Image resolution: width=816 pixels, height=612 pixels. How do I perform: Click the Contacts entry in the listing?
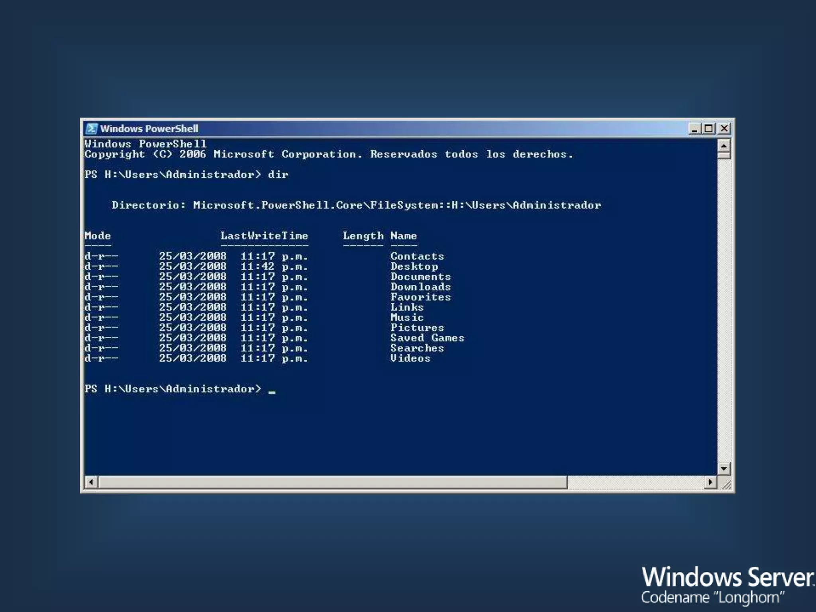pyautogui.click(x=417, y=256)
